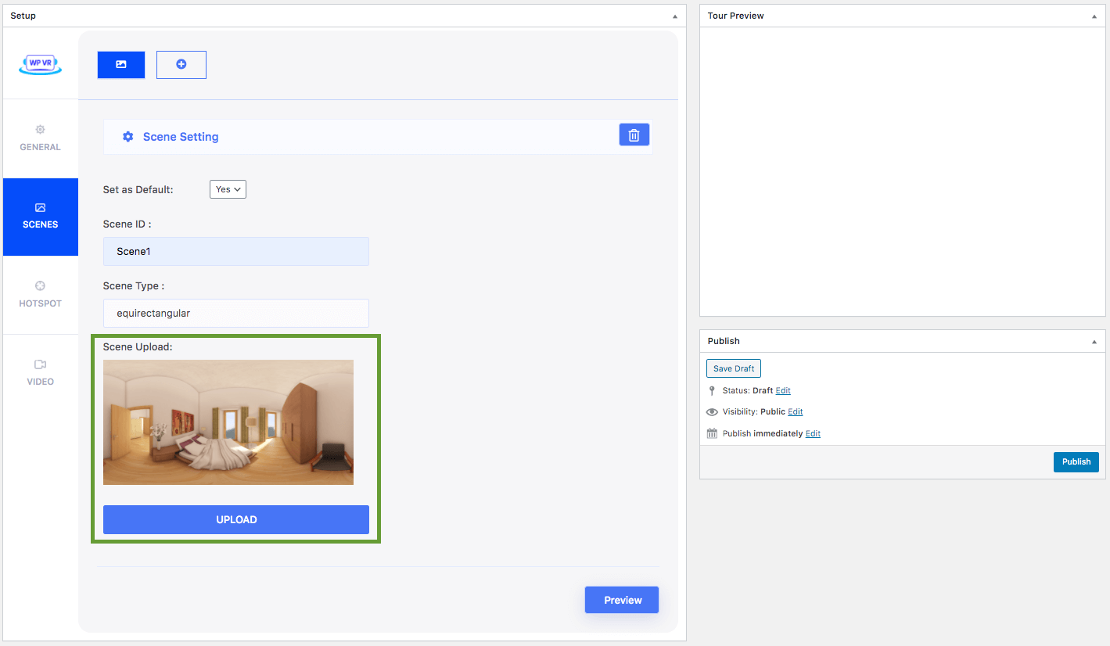Click the Preview button
The width and height of the screenshot is (1110, 646).
[x=623, y=600]
